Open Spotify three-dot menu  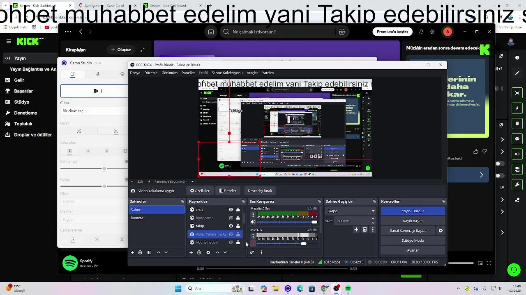click(x=68, y=32)
